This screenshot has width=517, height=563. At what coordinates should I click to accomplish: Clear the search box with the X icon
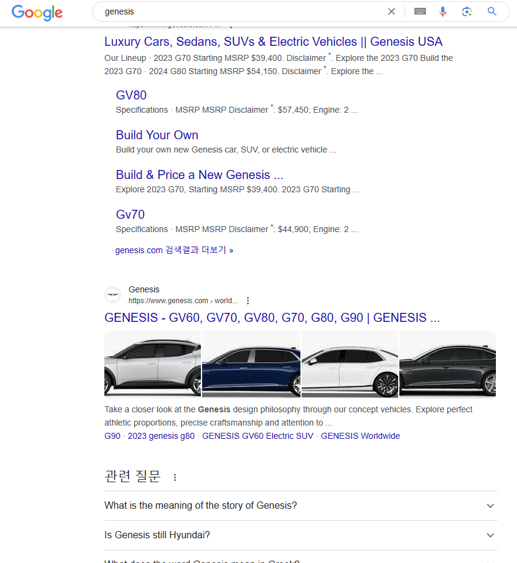391,11
